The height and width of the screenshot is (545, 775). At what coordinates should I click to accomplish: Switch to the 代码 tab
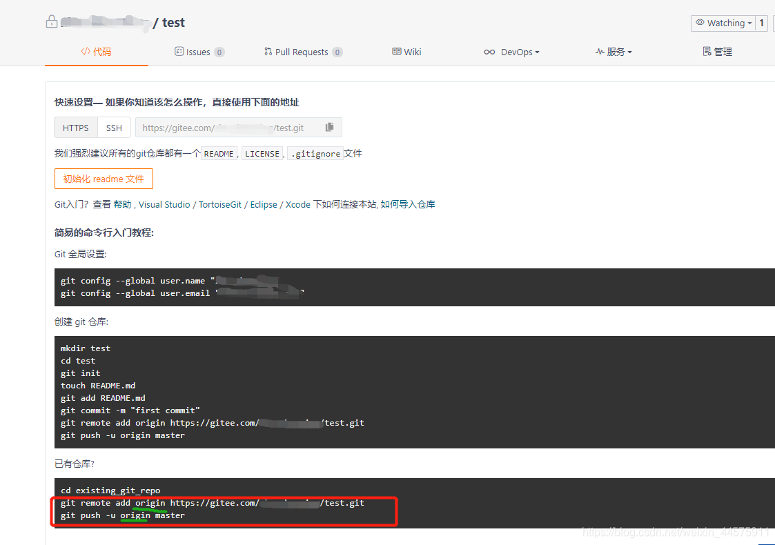(97, 51)
